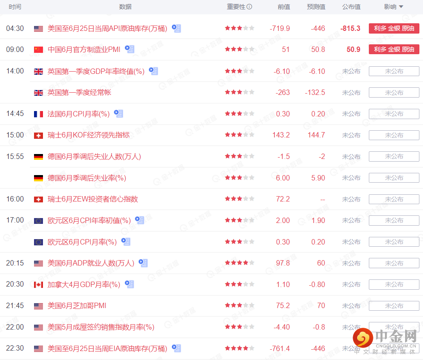Open the 美国至6月25日当周API原油库存 link
The image size is (423, 360).
[107, 28]
